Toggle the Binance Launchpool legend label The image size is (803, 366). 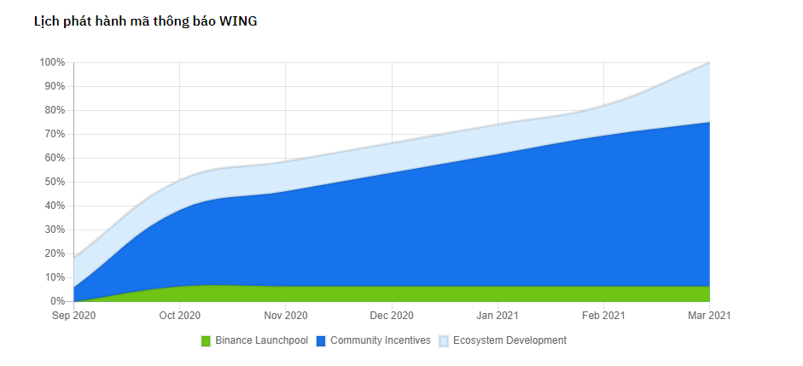pos(261,340)
